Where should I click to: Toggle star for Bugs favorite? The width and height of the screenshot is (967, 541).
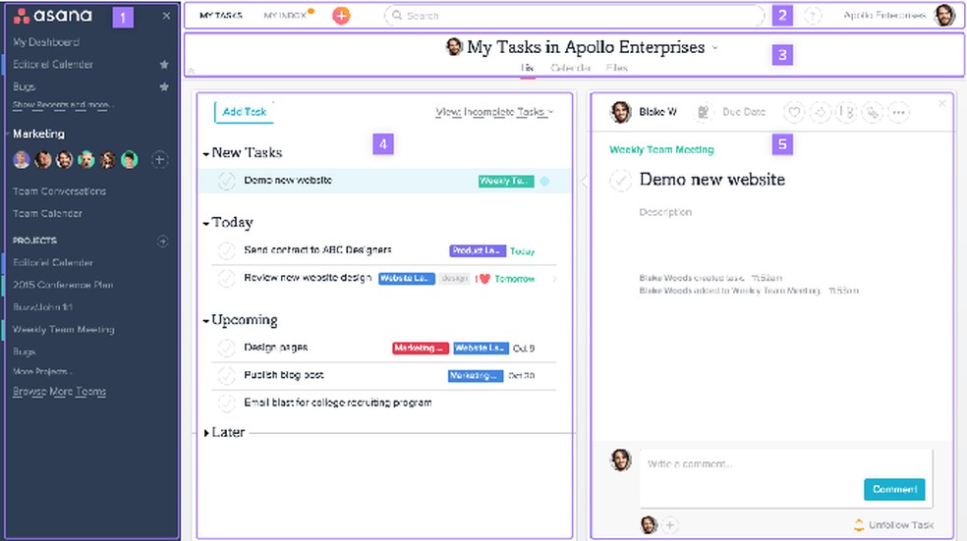(x=164, y=86)
